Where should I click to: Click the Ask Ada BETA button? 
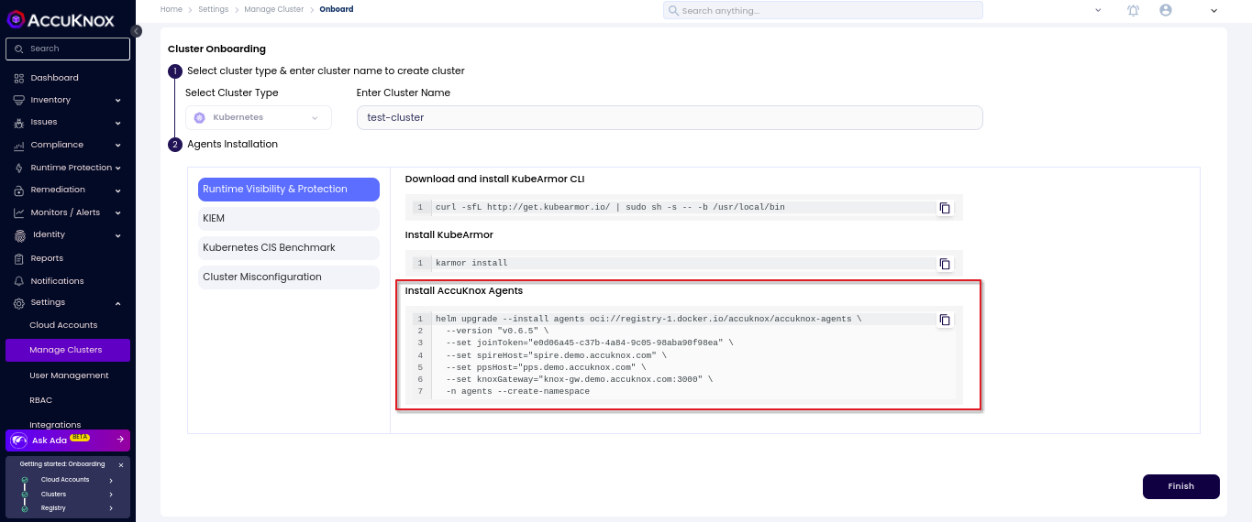(x=68, y=440)
